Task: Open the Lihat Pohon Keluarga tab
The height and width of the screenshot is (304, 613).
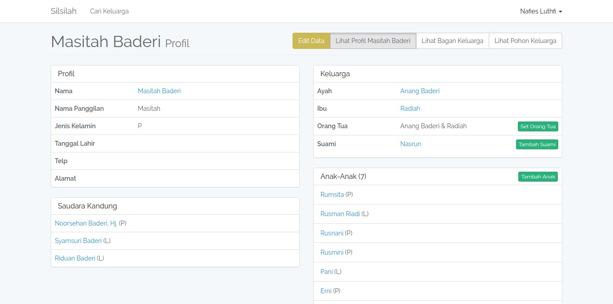Action: coord(525,41)
